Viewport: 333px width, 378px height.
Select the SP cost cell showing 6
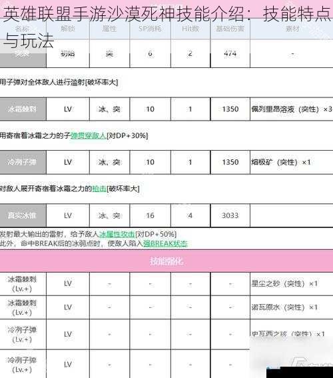150,53
